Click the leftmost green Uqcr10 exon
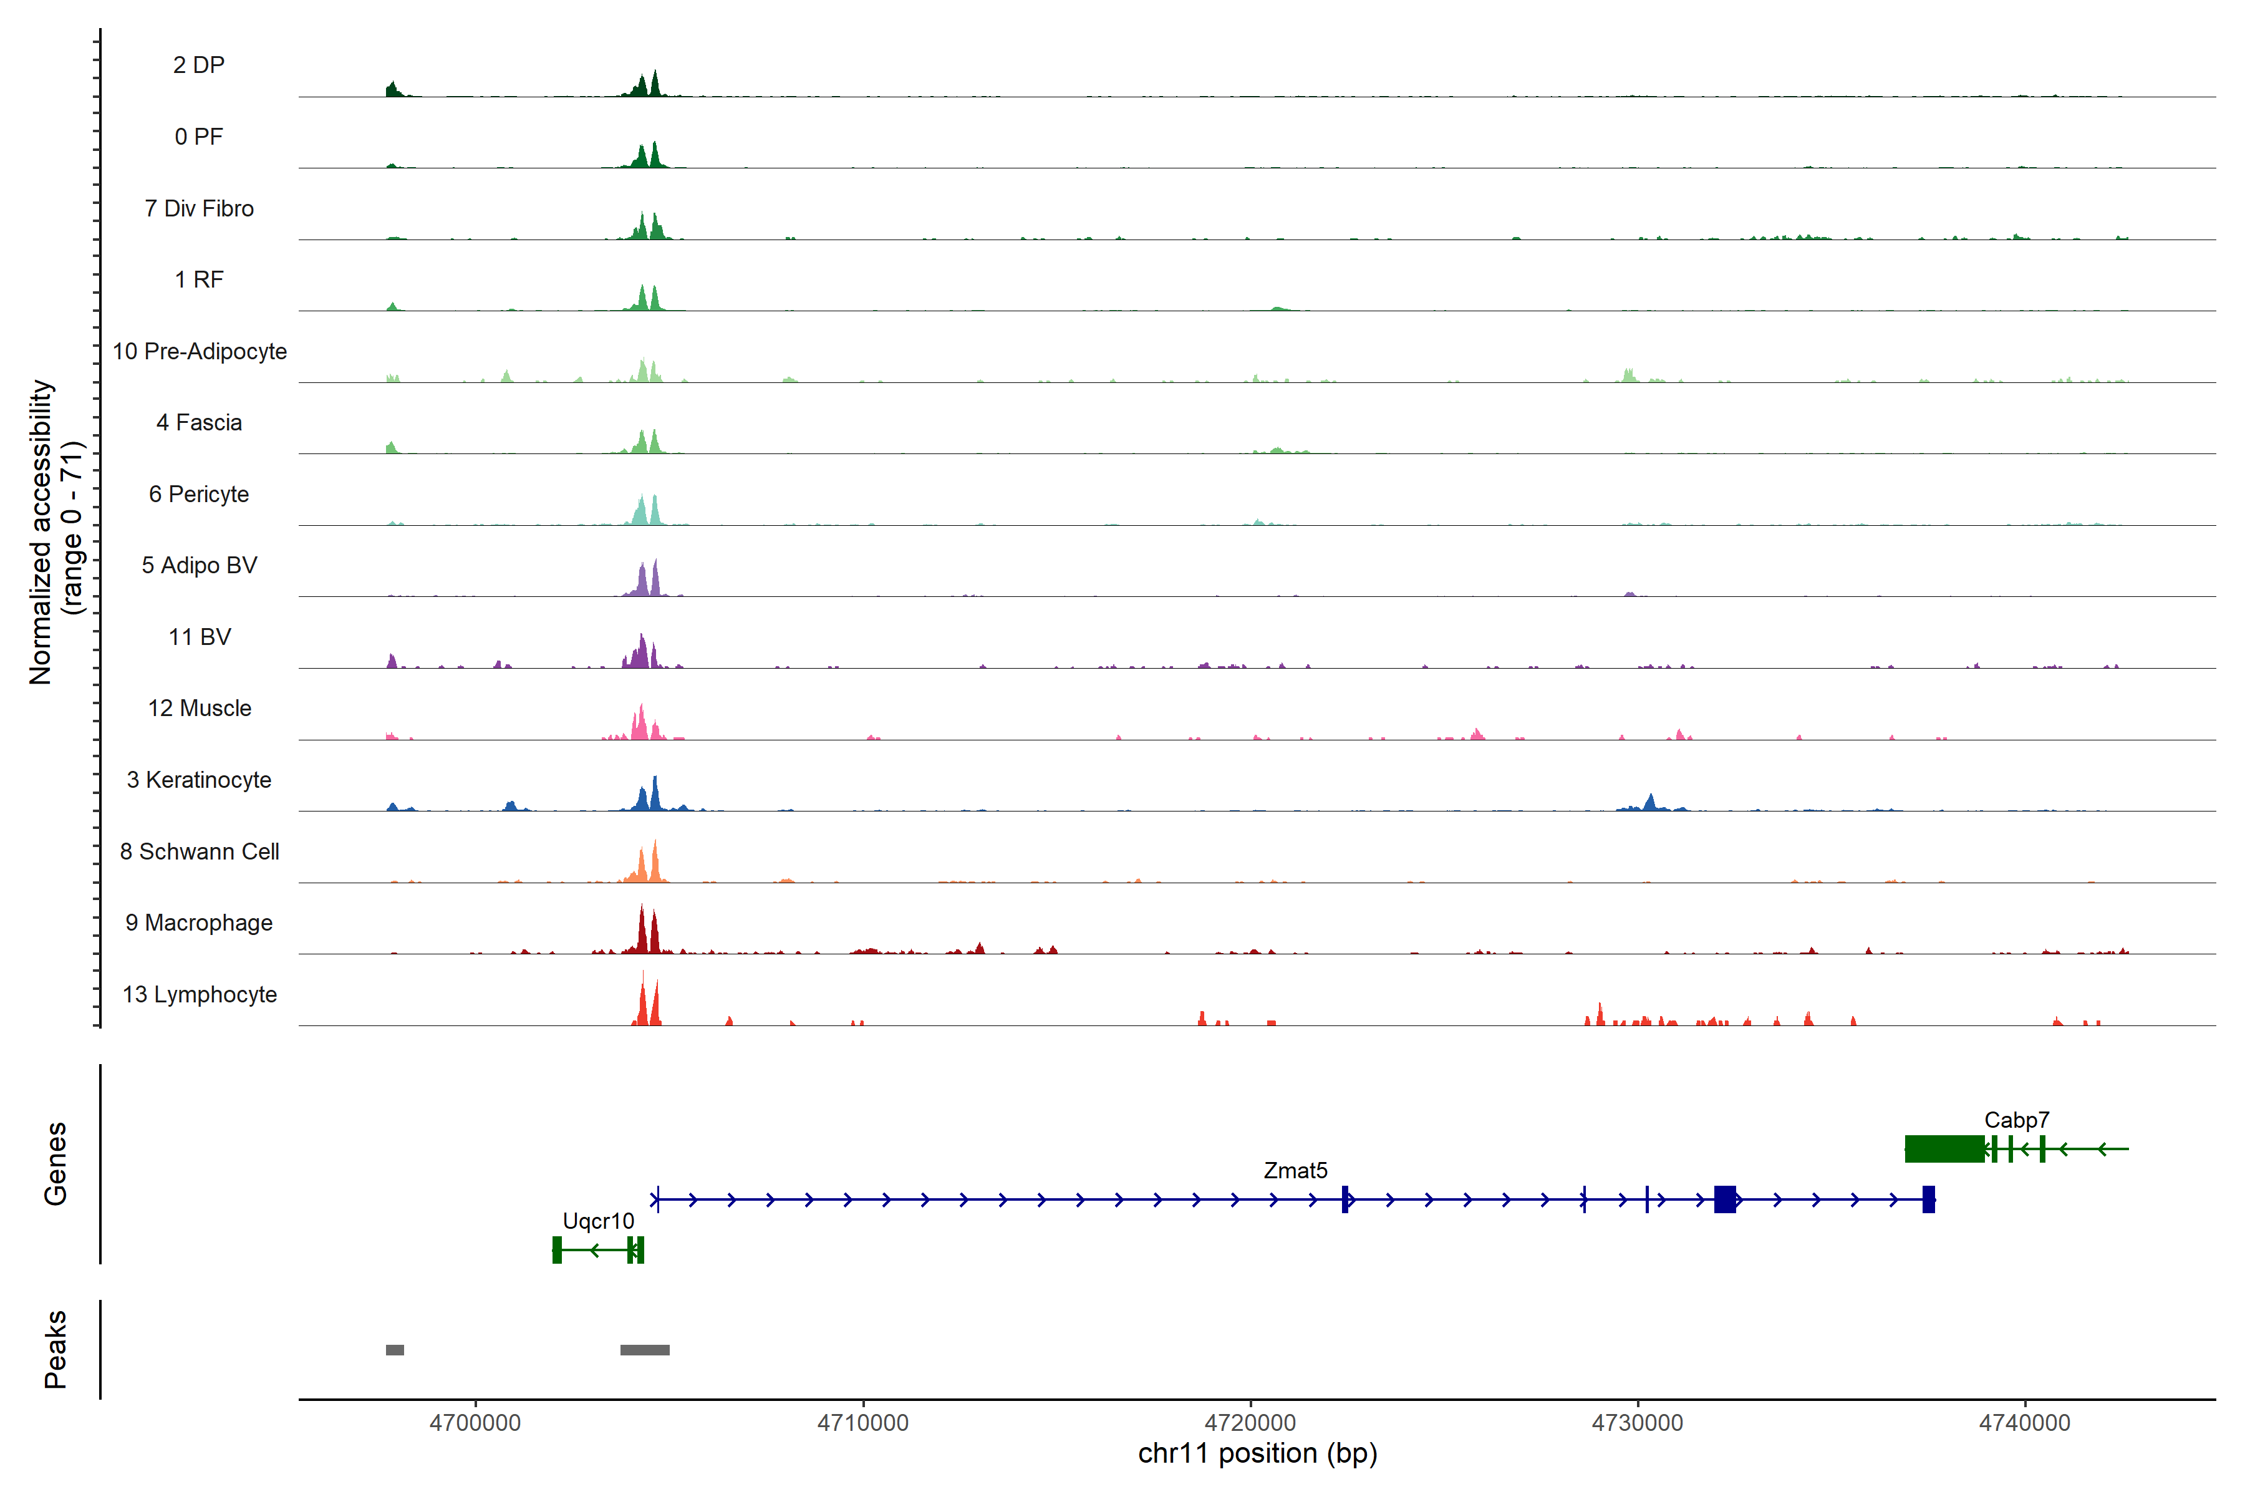The width and height of the screenshot is (2245, 1497). pyautogui.click(x=556, y=1250)
